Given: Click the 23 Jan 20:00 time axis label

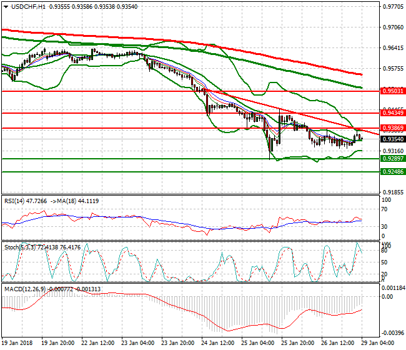Looking at the screenshot, I should coord(177,343).
